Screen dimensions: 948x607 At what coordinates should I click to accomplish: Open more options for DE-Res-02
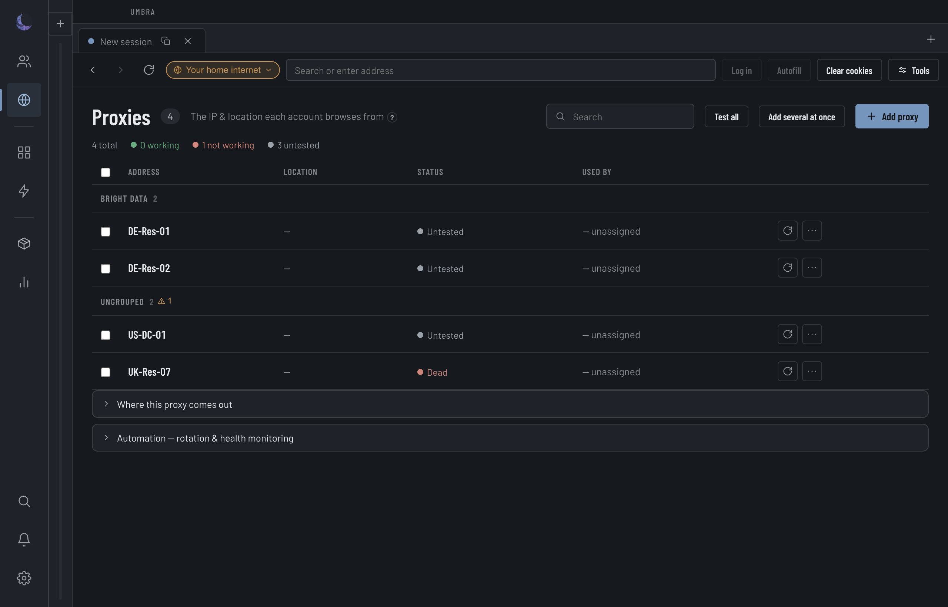click(812, 268)
